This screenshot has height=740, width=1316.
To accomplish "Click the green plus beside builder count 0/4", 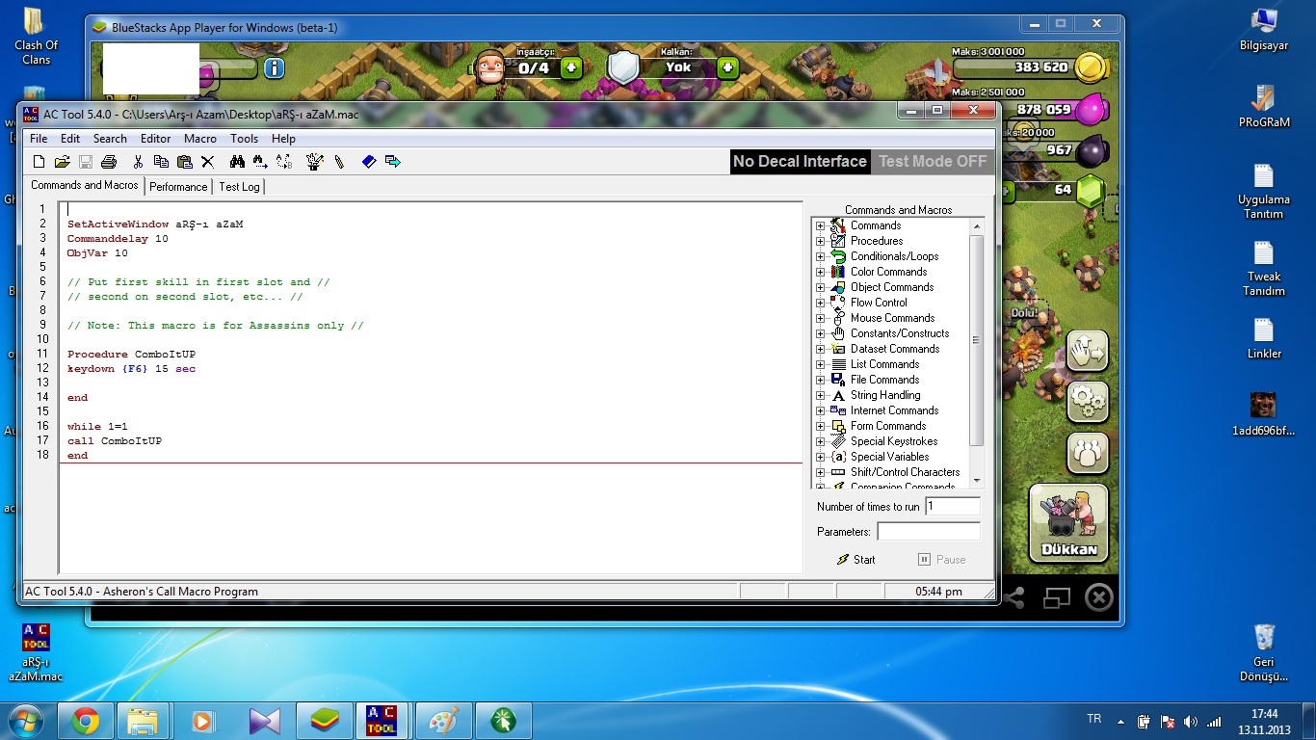I will [571, 67].
